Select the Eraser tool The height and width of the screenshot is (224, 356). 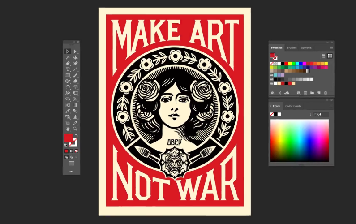75,81
